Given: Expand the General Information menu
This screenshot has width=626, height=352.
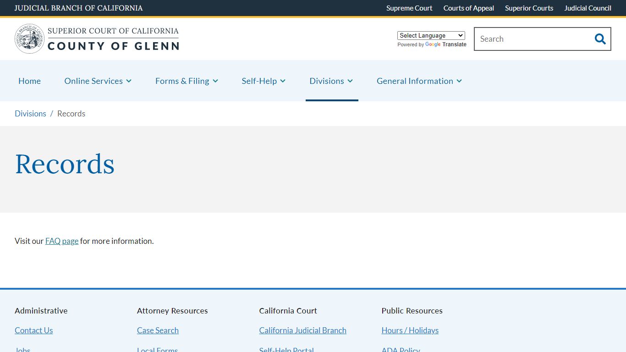Looking at the screenshot, I should 419,81.
